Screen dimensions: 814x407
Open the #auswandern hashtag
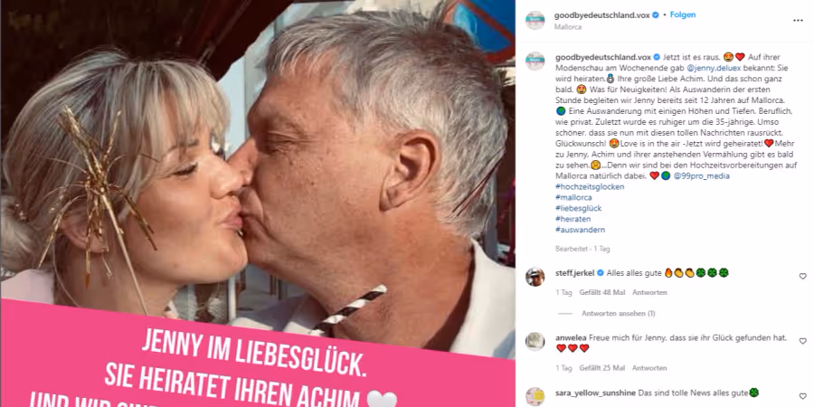(580, 230)
